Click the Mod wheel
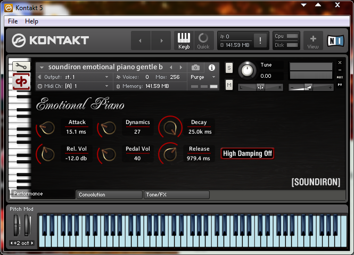 click(x=27, y=225)
